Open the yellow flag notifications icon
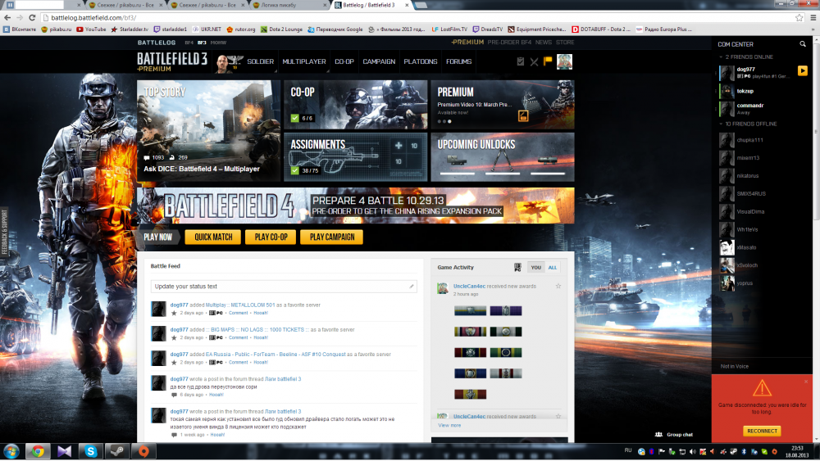 [548, 61]
